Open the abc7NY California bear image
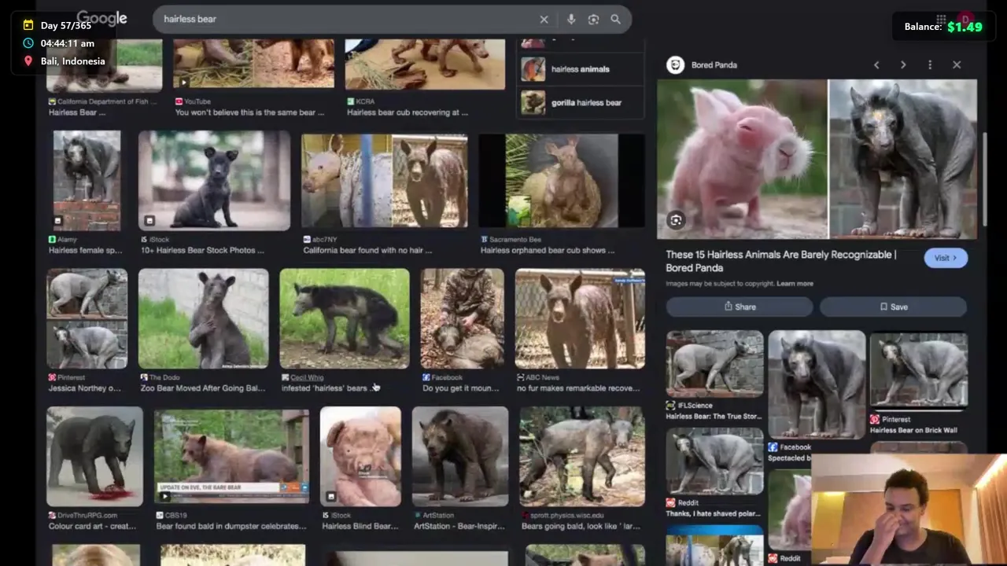The image size is (1007, 566). click(x=385, y=181)
